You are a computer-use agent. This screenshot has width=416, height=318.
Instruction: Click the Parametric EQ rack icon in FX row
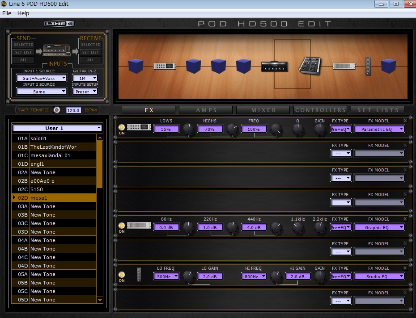[139, 127]
